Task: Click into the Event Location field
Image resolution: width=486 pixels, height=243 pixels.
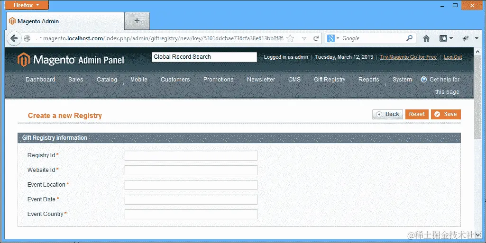Action: tap(191, 185)
